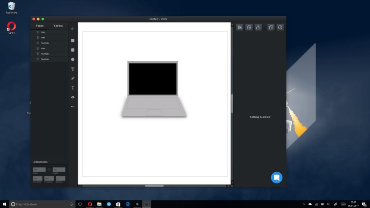
Task: Switch to the Pages tab
Action: [40, 25]
